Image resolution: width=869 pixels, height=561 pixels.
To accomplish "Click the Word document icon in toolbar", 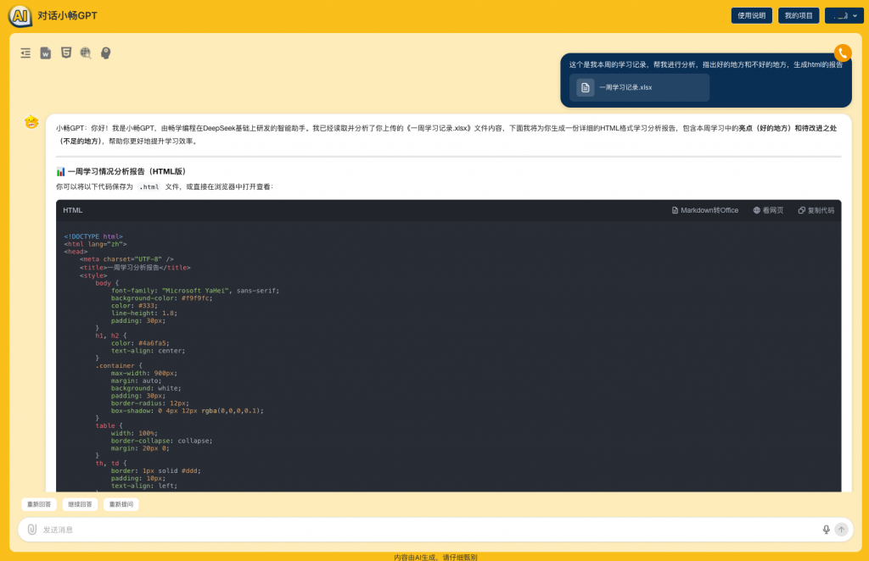I will pyautogui.click(x=46, y=53).
